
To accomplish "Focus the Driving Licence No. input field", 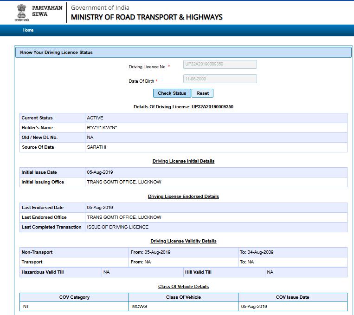I will pos(219,64).
